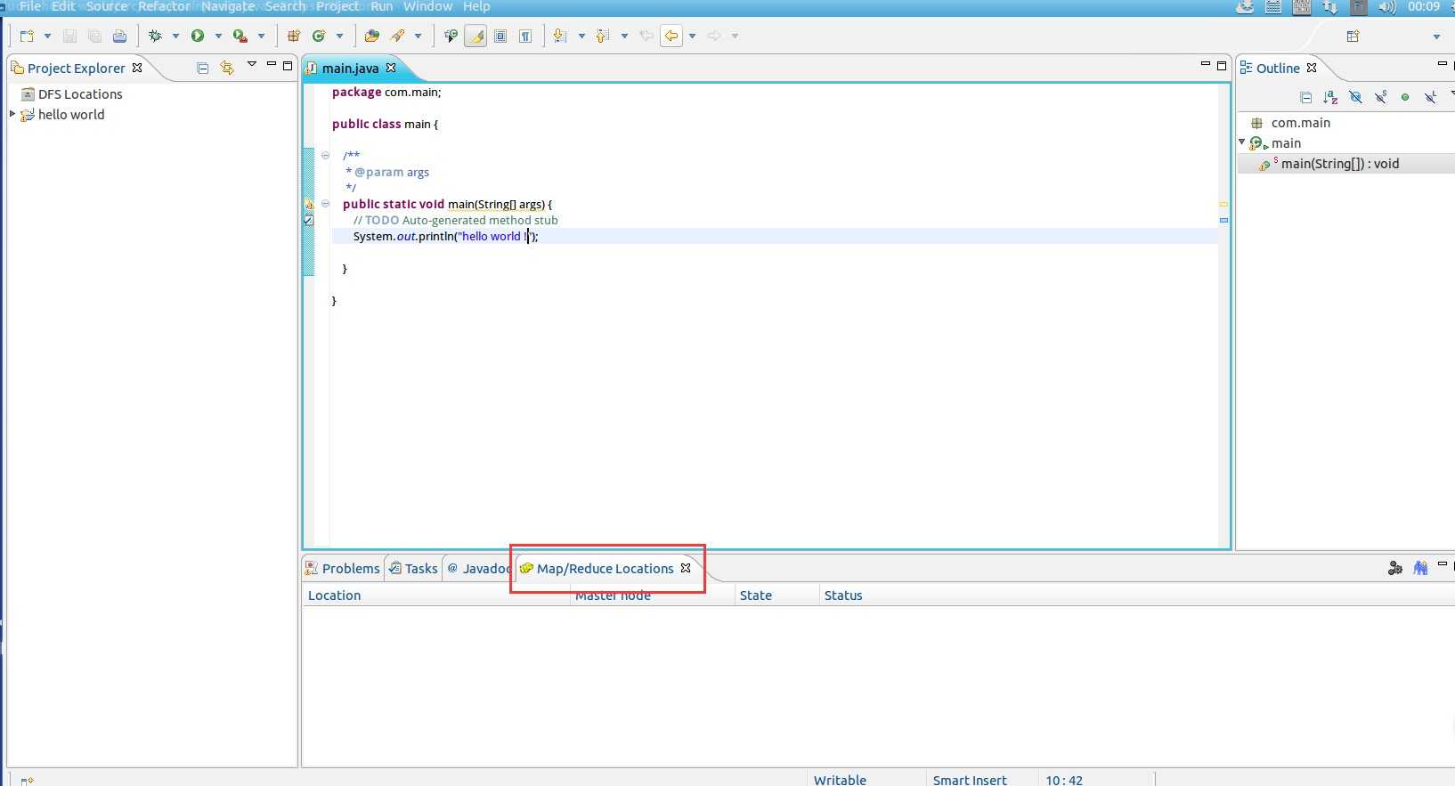The height and width of the screenshot is (786, 1455).
Task: Close the Map/Reduce Locations tab
Action: click(686, 568)
